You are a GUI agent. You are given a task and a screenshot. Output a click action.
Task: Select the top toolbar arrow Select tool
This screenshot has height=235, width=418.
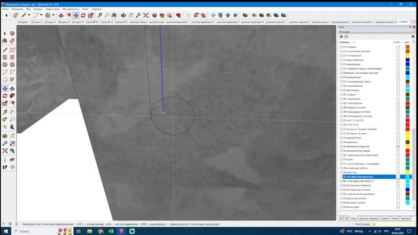pyautogui.click(x=7, y=16)
